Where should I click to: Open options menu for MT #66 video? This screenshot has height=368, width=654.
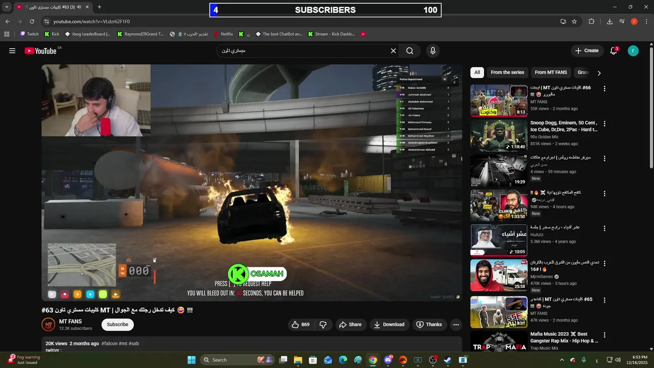[x=604, y=88]
